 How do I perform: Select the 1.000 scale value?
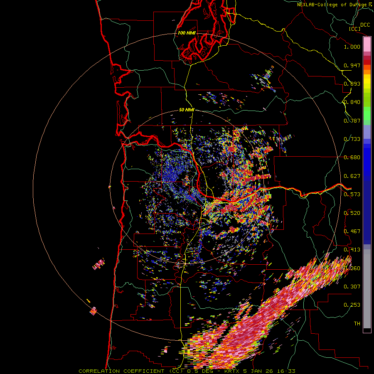(352, 47)
